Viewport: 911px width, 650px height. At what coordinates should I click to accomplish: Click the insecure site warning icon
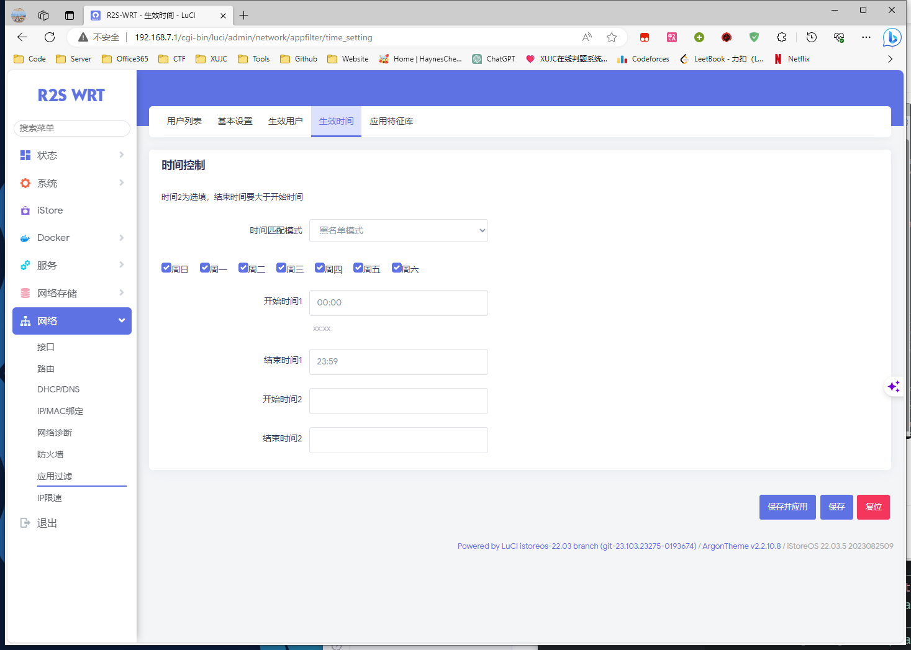pos(83,37)
